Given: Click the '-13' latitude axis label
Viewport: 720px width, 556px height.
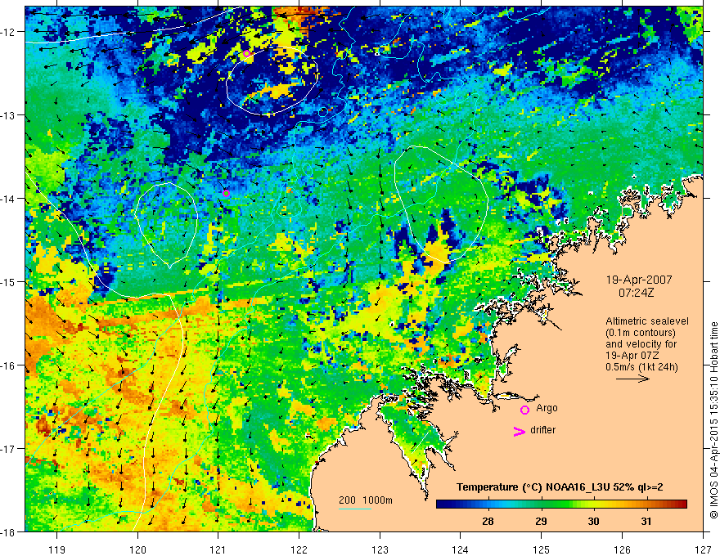Looking at the screenshot, I should pyautogui.click(x=8, y=115).
